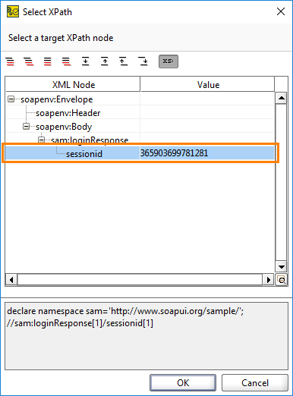The image size is (293, 396).
Task: Select the soapenv:Envelope tree row
Action: [140, 99]
